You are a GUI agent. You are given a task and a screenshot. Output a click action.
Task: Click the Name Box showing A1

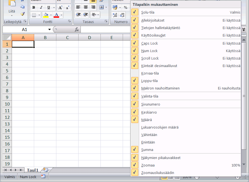pos(25,29)
